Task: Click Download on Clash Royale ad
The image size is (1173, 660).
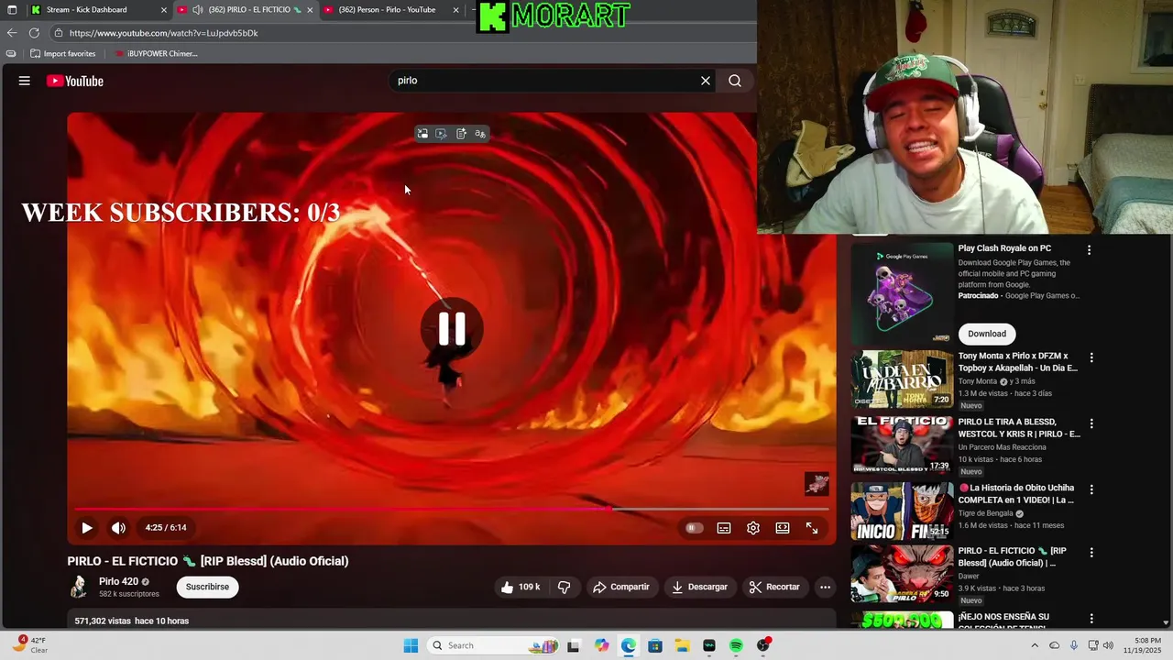Action: click(987, 334)
